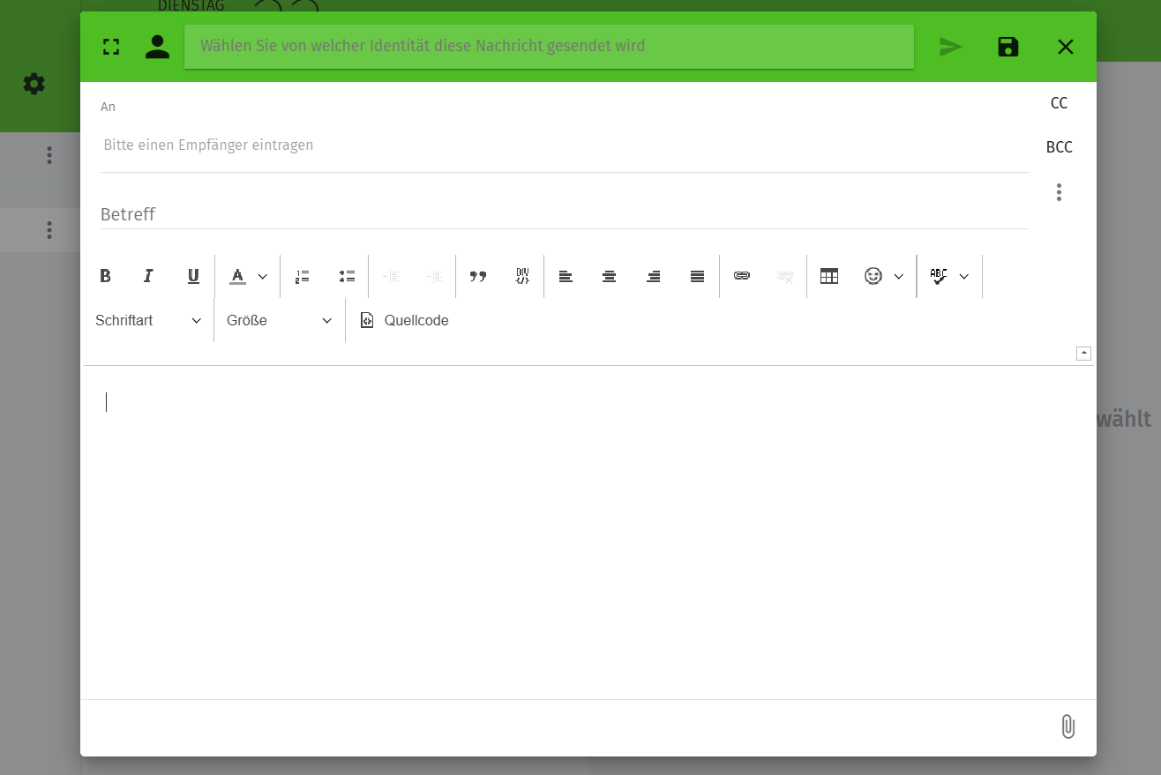This screenshot has width=1161, height=775.
Task: Save the draft using floppy disk icon
Action: pyautogui.click(x=1008, y=47)
